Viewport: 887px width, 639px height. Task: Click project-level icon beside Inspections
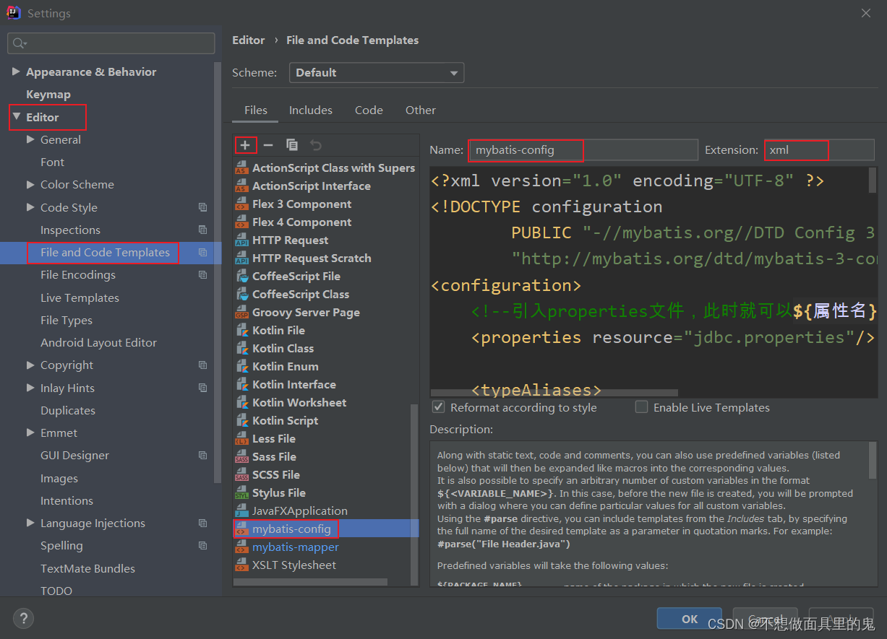tap(203, 230)
